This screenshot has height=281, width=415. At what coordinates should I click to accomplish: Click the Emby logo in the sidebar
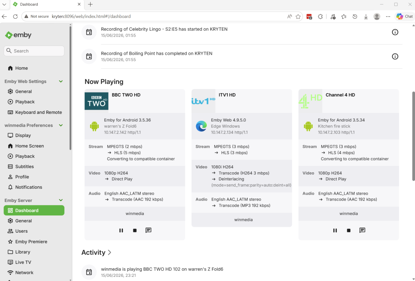click(18, 35)
